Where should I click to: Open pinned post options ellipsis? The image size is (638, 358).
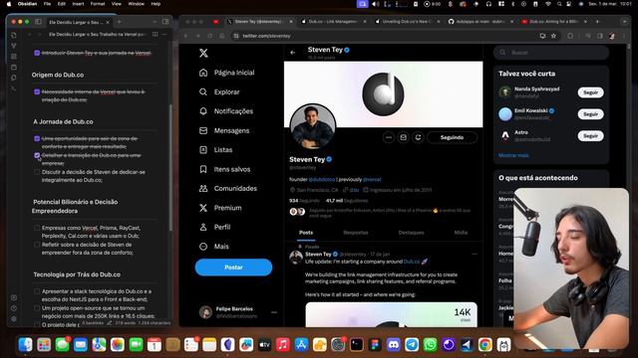click(475, 255)
